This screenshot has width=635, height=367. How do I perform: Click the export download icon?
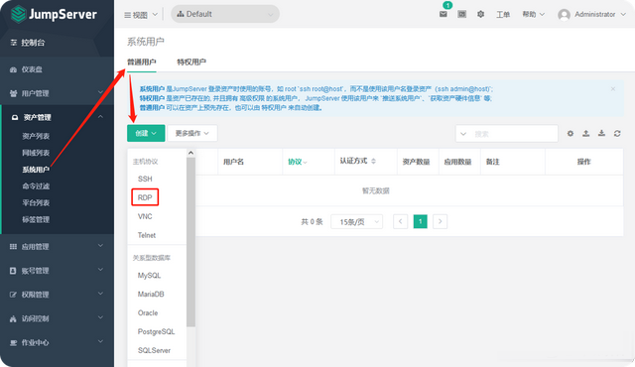click(602, 134)
